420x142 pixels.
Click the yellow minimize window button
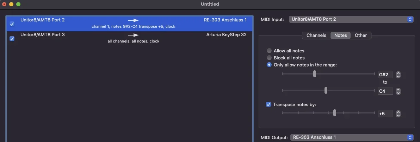click(11, 4)
